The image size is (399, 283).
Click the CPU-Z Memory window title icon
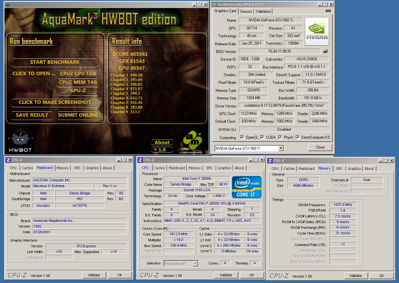(270, 161)
